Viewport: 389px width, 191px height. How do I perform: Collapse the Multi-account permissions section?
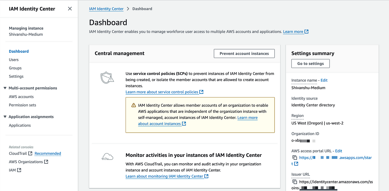5,88
